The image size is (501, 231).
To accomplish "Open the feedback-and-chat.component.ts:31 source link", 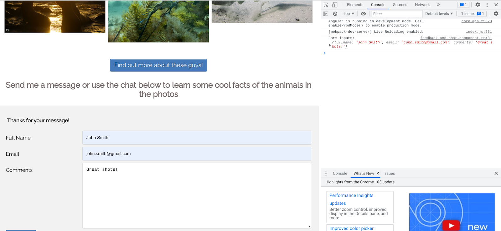I will point(456,38).
